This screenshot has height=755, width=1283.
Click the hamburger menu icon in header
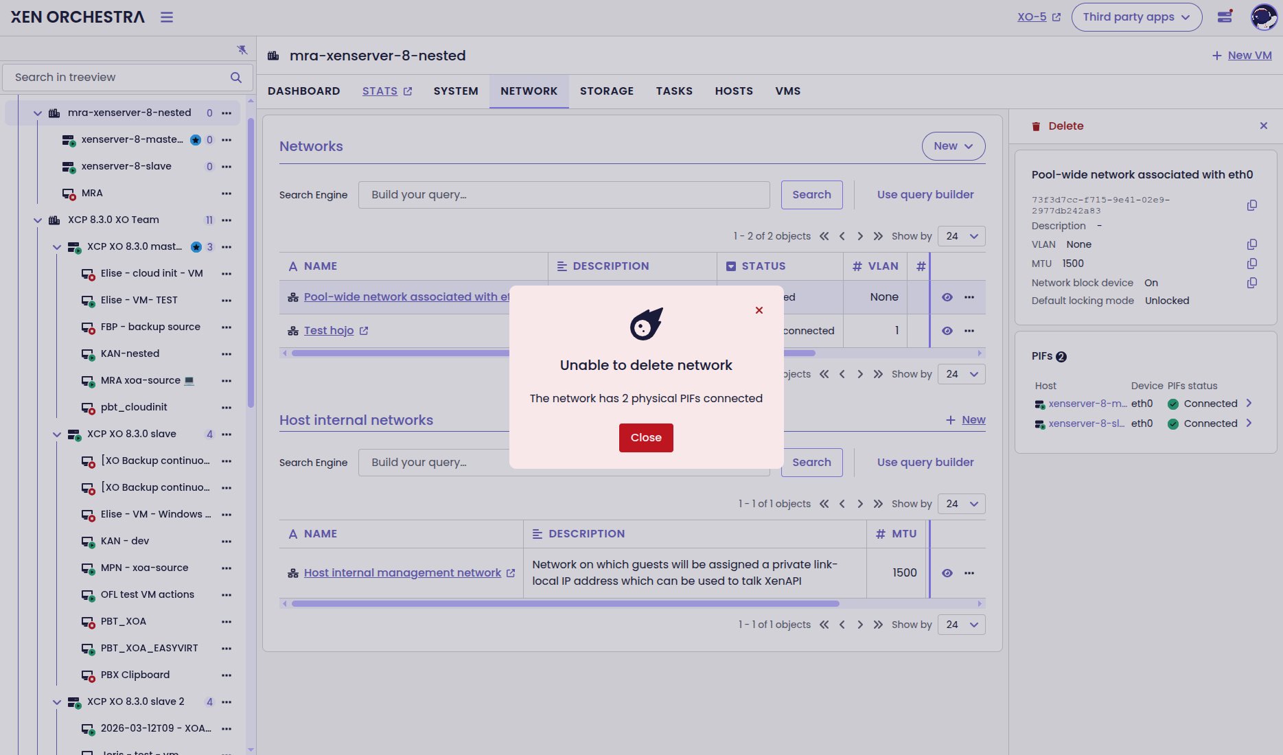(x=167, y=17)
